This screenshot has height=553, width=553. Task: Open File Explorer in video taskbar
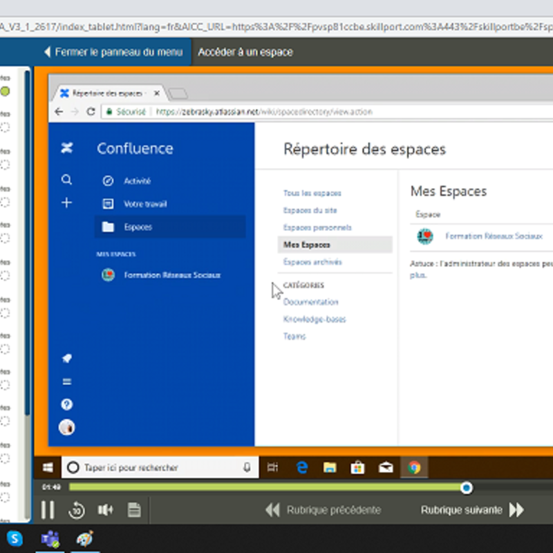coord(330,468)
